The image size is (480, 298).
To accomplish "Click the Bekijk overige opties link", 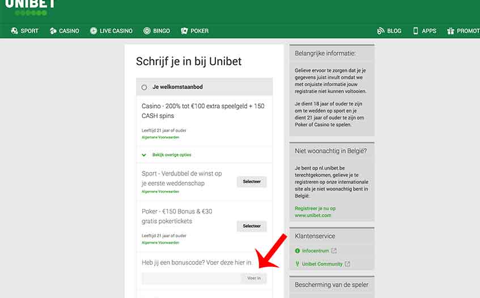I will point(172,155).
